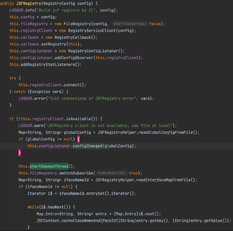Click LOGGER on the error line
233x231 pixels.
coord(25,98)
